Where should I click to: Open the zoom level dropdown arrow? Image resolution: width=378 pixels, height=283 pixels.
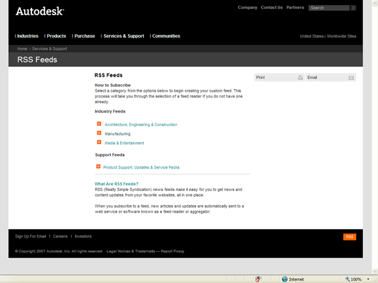tap(368, 279)
